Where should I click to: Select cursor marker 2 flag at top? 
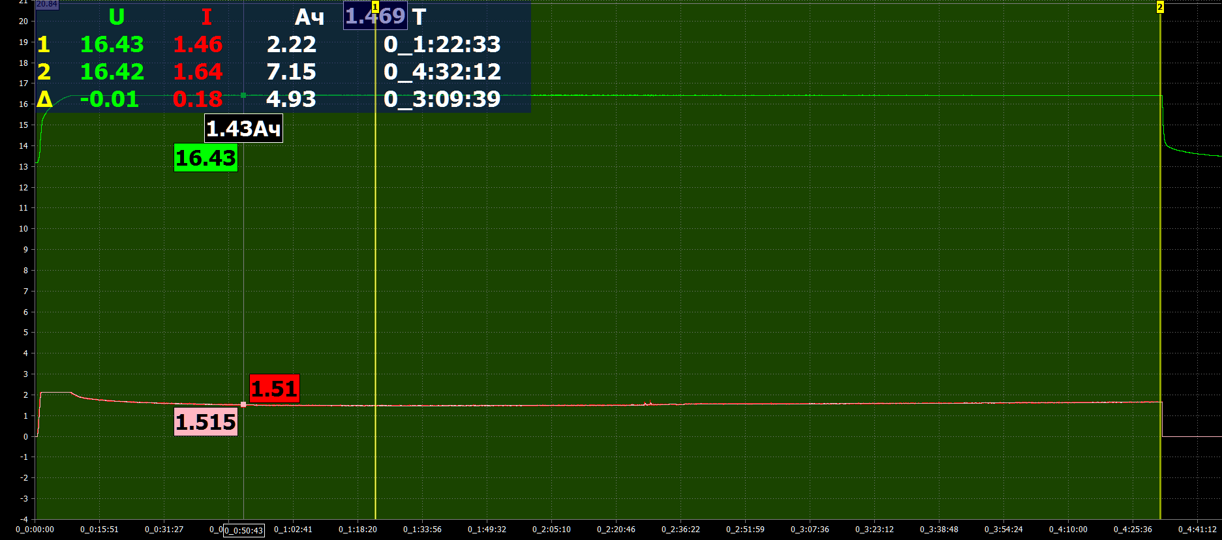1160,7
